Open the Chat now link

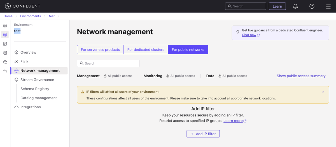pyautogui.click(x=249, y=35)
